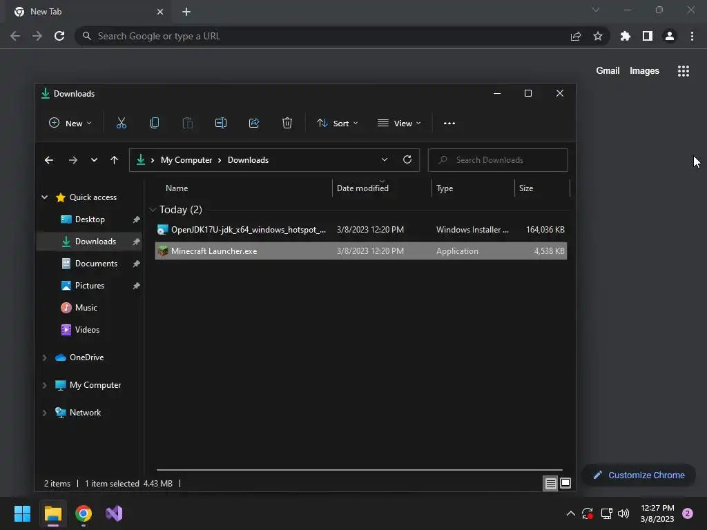Open the Windows Start menu

point(22,513)
